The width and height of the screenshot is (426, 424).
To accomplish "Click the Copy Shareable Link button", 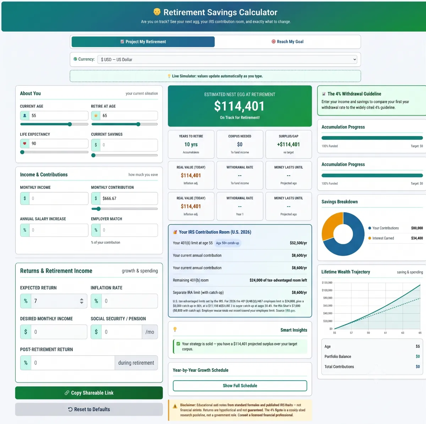I will 89,393.
